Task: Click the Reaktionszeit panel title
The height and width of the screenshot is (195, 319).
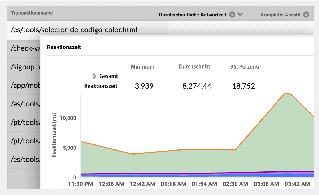Action: (x=64, y=47)
